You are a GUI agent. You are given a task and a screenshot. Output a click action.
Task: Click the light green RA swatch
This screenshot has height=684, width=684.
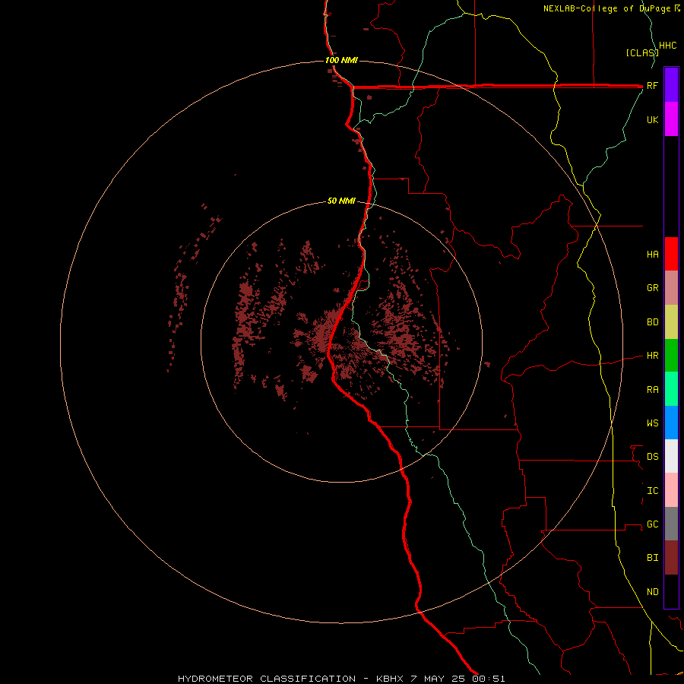tap(671, 389)
